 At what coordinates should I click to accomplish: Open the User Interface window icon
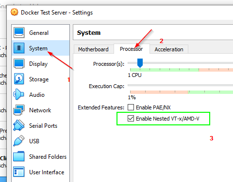19,172
